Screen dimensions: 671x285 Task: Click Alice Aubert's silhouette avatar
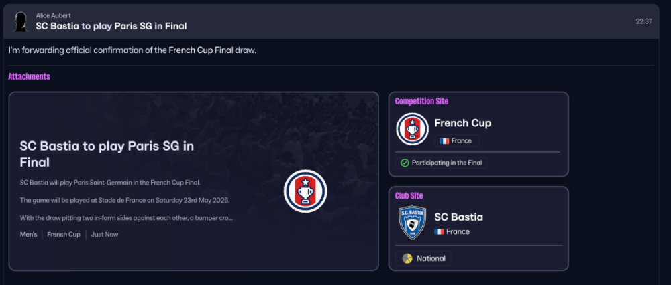click(x=21, y=21)
